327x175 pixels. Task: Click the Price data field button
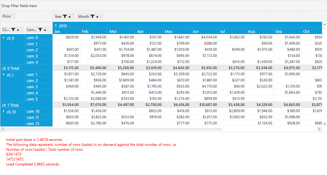[x=8, y=16]
